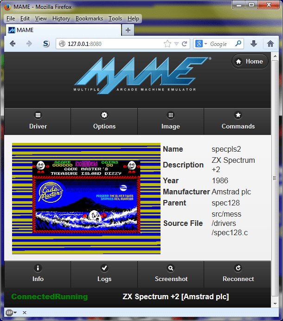Screen dimensions: 283x321
Task: Click the 'specpls2' name value
Action: click(x=226, y=149)
